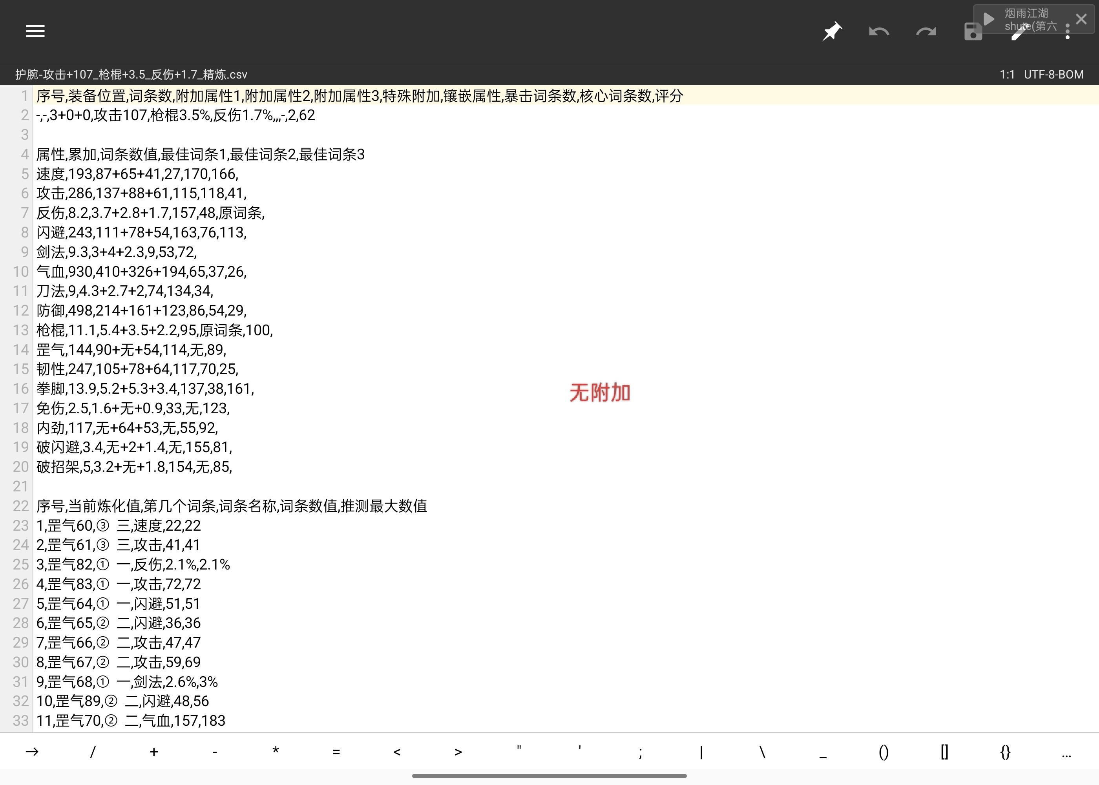Tap the bottom home gesture bar
Viewport: 1099px width, 785px height.
point(549,776)
